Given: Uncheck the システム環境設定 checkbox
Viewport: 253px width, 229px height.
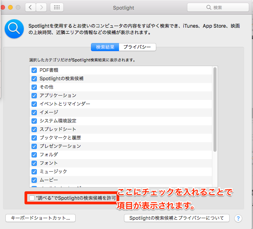Looking at the screenshot, I should tap(34, 121).
